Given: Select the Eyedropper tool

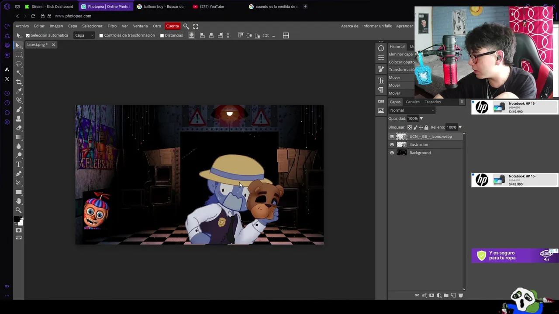Looking at the screenshot, I should coord(19,91).
